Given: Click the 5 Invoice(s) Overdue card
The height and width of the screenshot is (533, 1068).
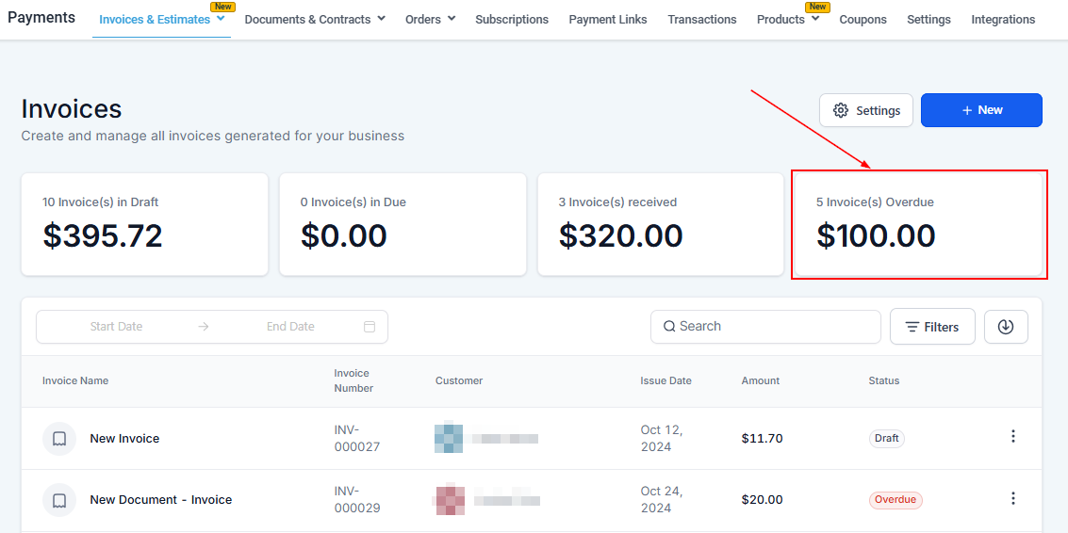Looking at the screenshot, I should (918, 225).
